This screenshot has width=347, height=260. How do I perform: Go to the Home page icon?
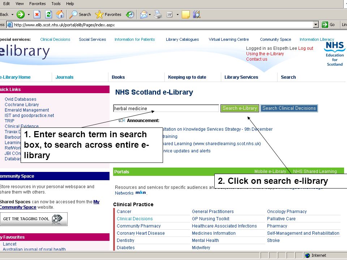click(x=60, y=14)
